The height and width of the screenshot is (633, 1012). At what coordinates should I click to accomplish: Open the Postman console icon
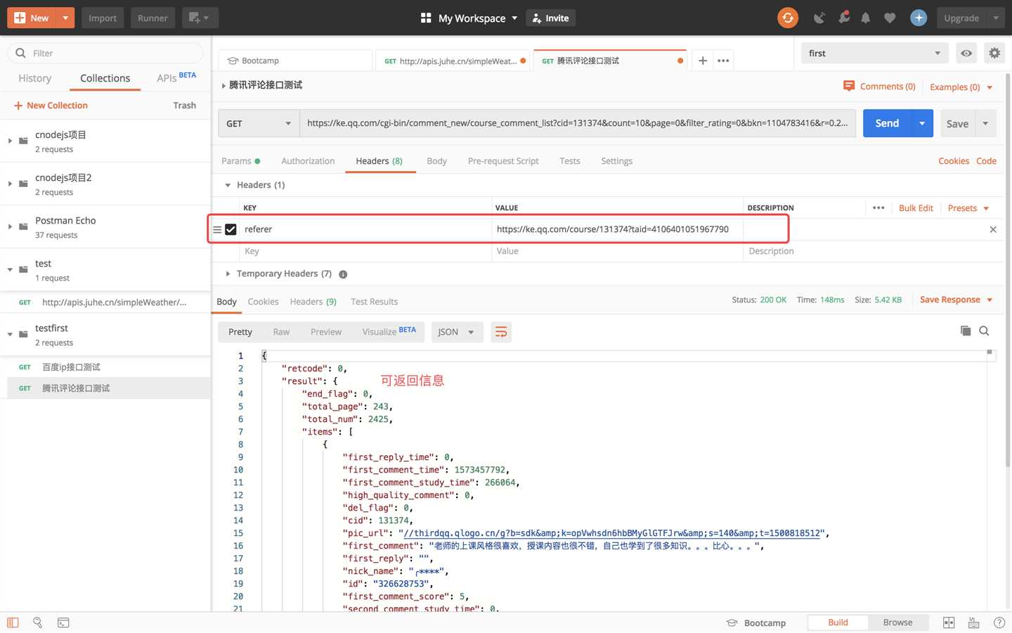pyautogui.click(x=63, y=622)
